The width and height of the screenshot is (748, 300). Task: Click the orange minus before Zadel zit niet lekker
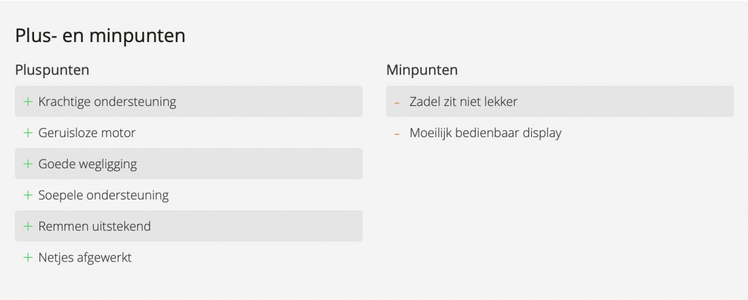click(396, 102)
